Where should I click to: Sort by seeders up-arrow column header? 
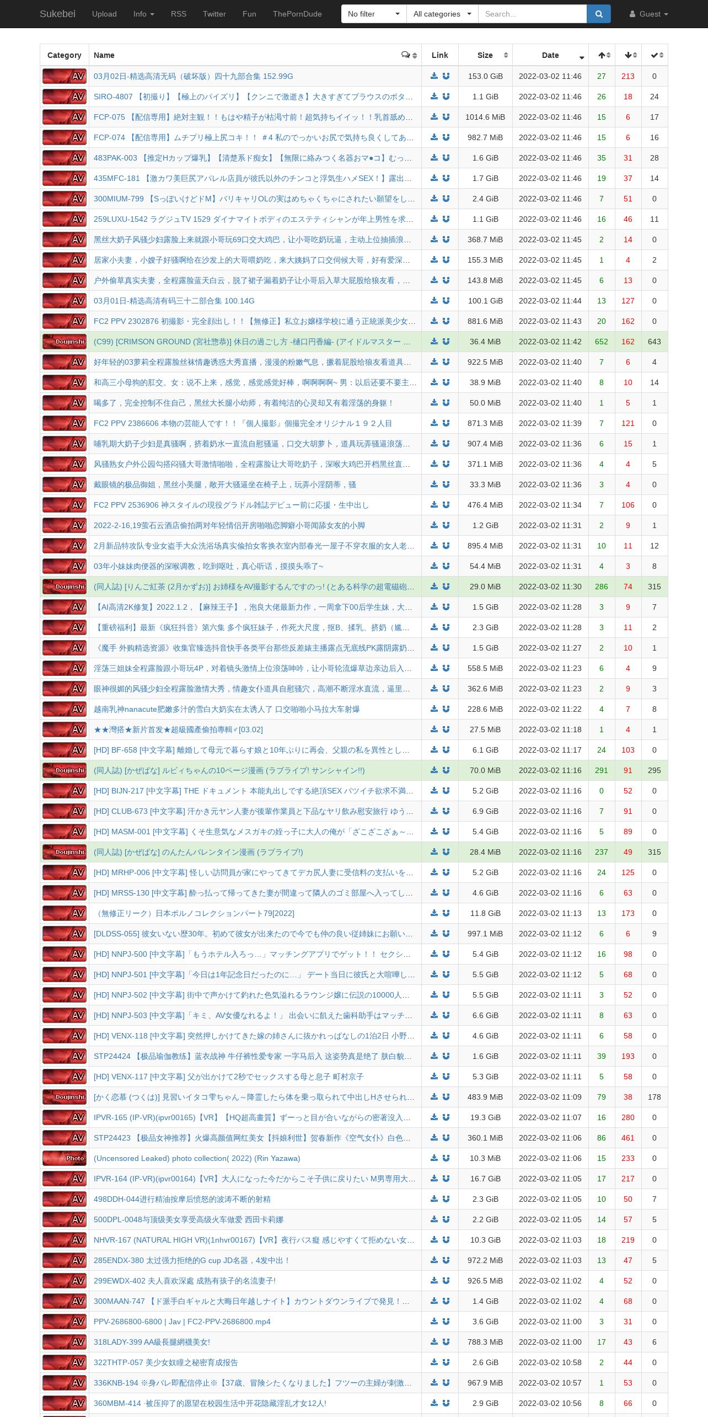602,55
